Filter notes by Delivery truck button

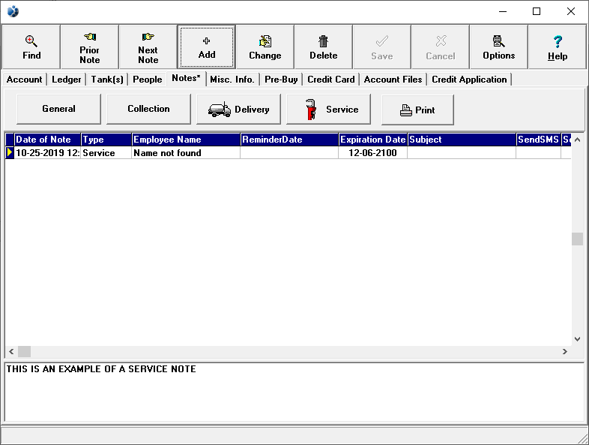pyautogui.click(x=238, y=110)
